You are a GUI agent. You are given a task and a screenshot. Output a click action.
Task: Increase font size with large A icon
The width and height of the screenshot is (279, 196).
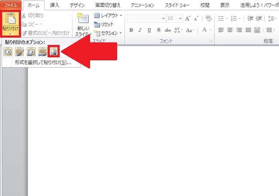pos(188,18)
